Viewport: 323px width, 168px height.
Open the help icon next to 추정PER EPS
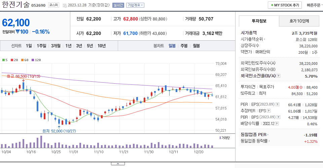(x=268, y=111)
